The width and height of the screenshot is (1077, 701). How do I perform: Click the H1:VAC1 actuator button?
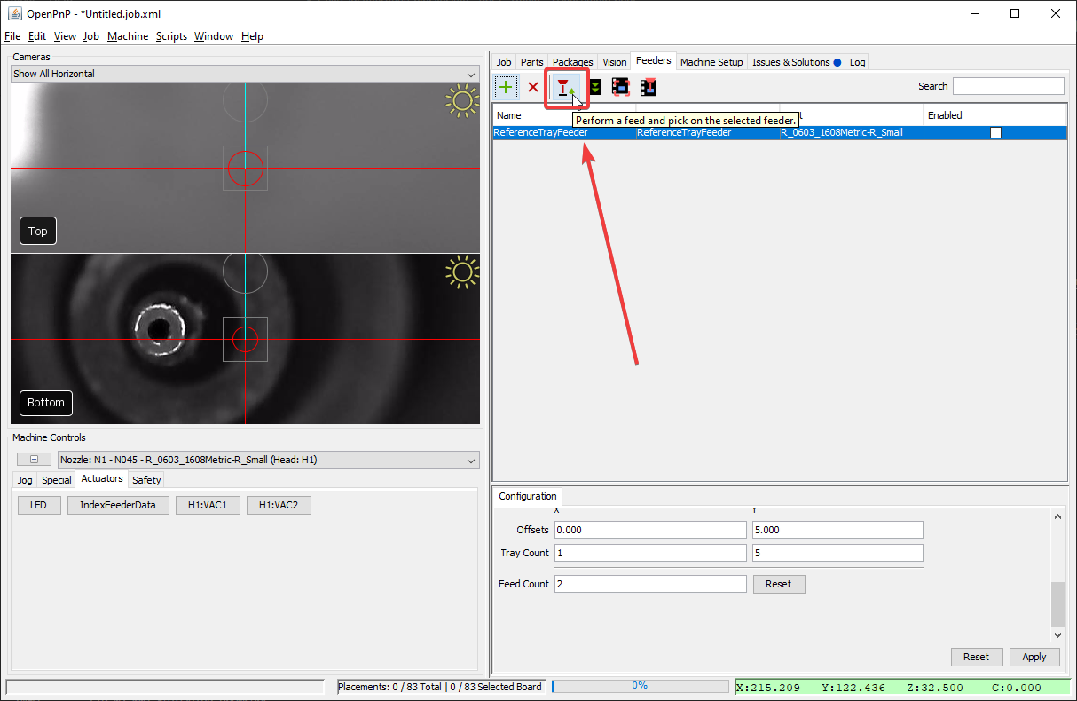tap(208, 505)
